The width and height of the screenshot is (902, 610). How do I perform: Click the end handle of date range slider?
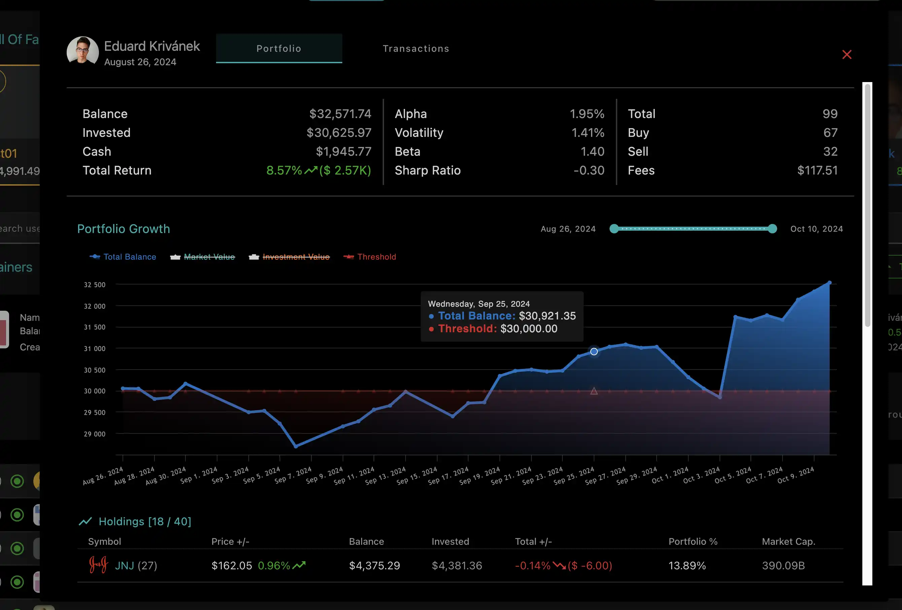tap(772, 229)
